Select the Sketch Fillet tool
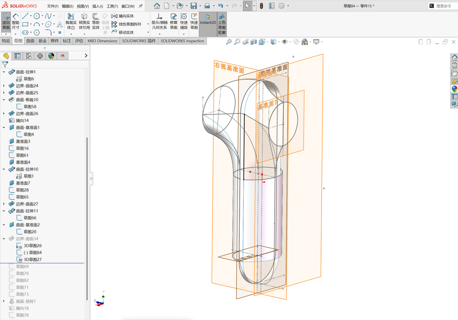The height and width of the screenshot is (320, 458). [48, 32]
